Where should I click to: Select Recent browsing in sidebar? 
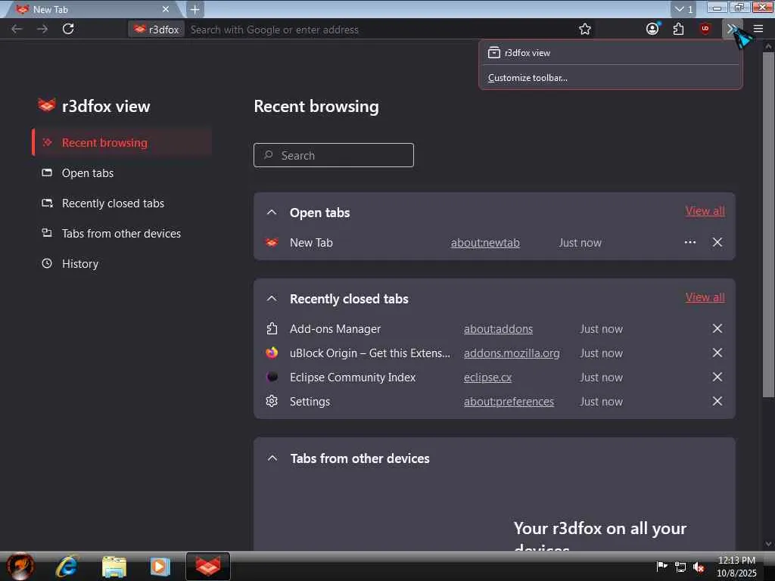[122, 143]
